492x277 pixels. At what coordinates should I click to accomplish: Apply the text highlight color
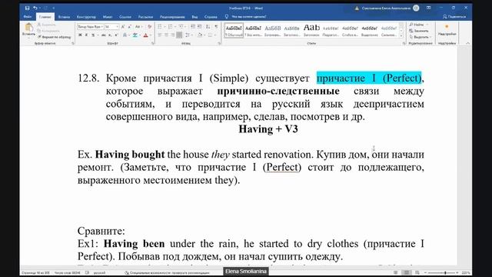point(135,35)
